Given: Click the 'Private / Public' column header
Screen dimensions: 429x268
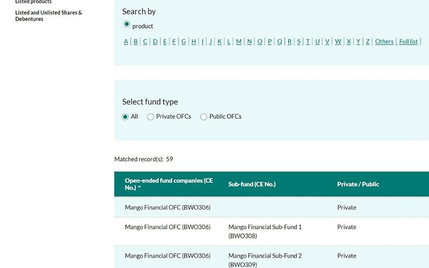Looking at the screenshot, I should [x=358, y=184].
